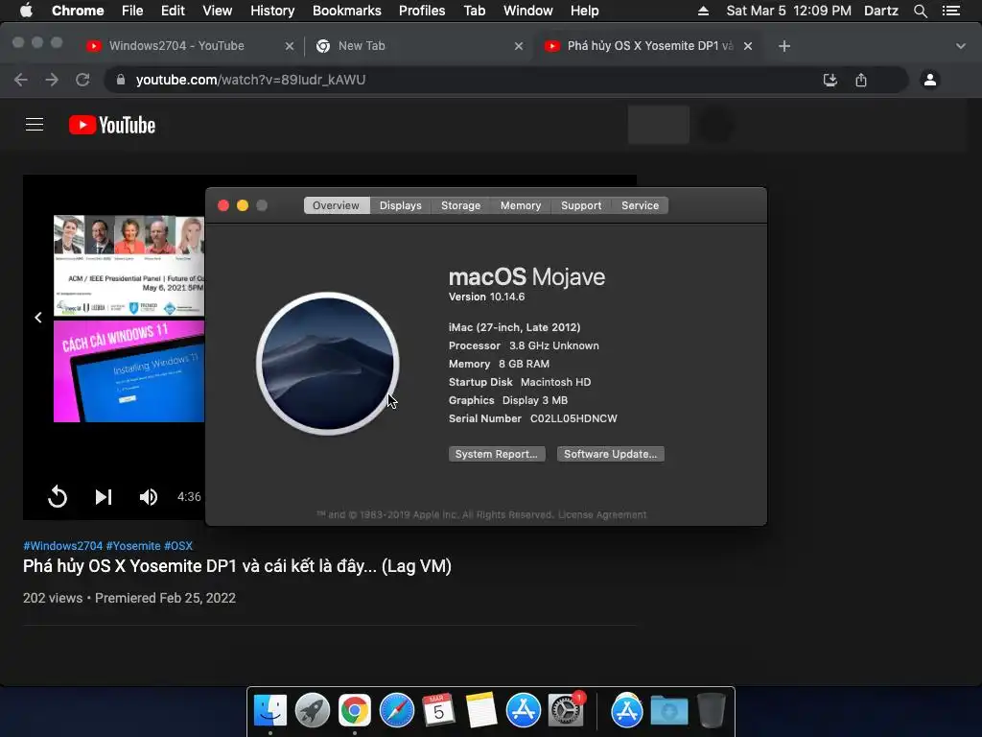
Task: Open the App Store next to Notes in Dock
Action: pyautogui.click(x=523, y=710)
